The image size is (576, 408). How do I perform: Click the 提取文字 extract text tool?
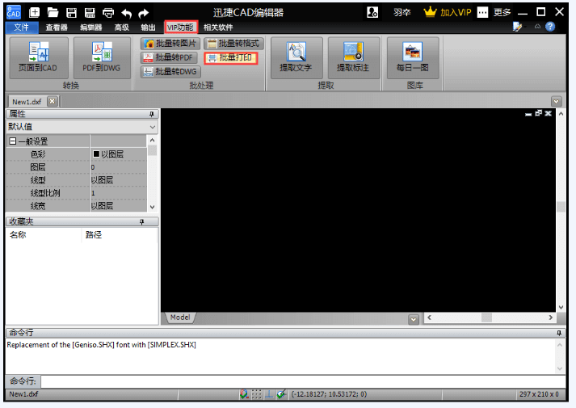[296, 57]
